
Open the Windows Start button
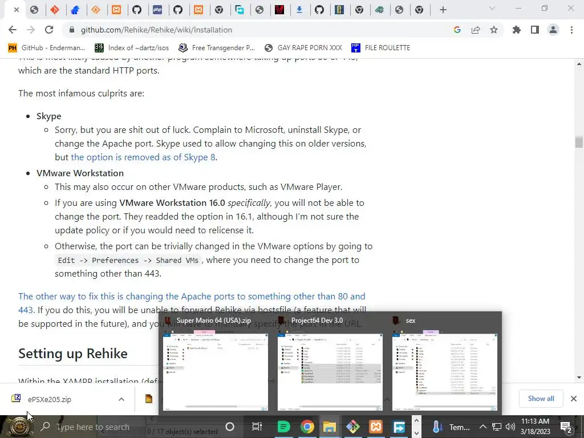pyautogui.click(x=19, y=427)
